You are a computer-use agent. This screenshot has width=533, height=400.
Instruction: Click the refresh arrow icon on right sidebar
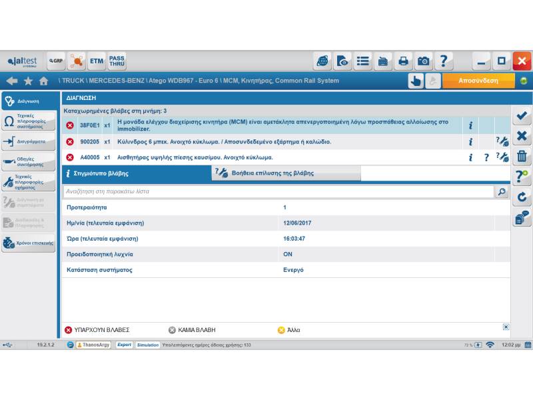pos(522,197)
